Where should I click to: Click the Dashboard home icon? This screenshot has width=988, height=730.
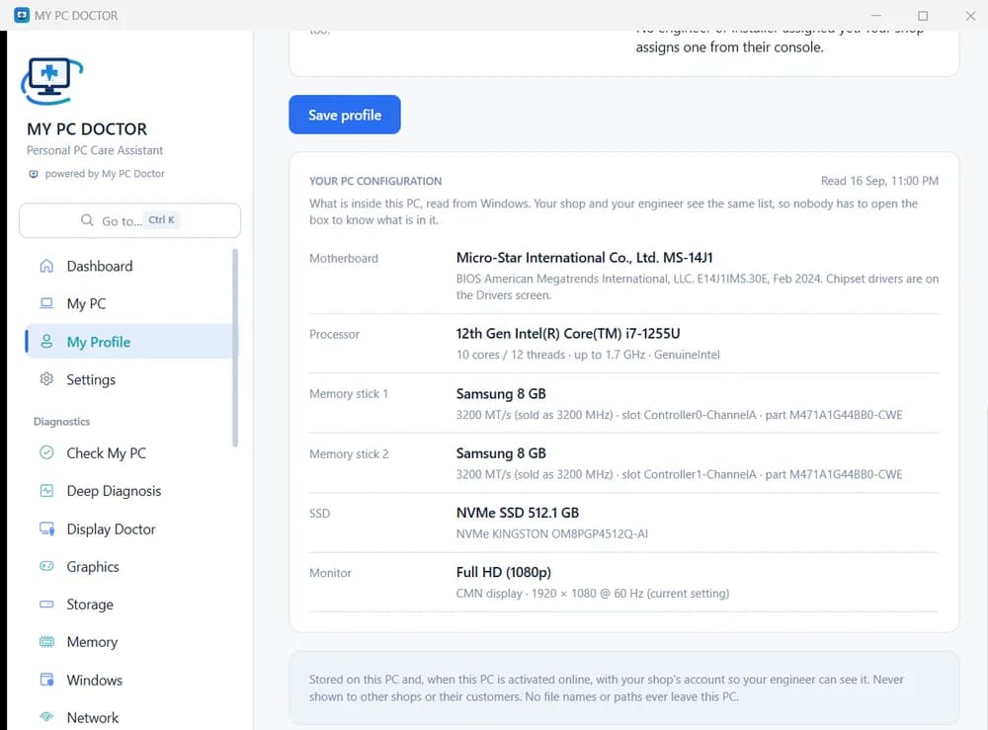(46, 266)
